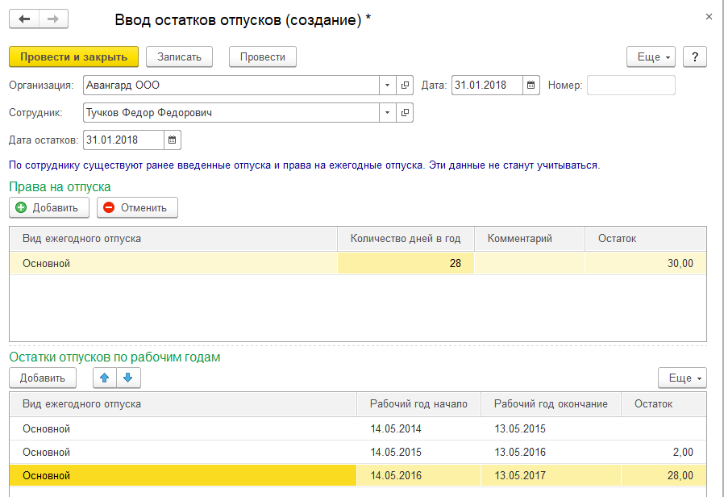This screenshot has height=497, width=724.
Task: Open calendar for Дата остатков field
Action: tap(172, 140)
